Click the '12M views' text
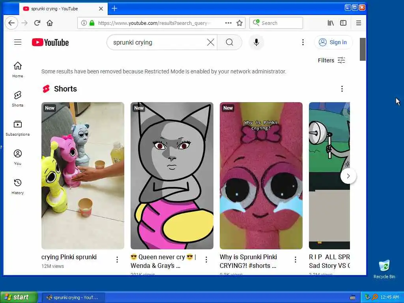 [52, 266]
